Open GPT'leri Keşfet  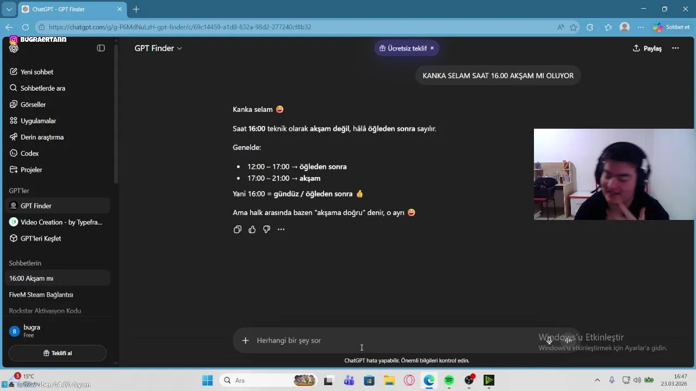[x=58, y=238]
